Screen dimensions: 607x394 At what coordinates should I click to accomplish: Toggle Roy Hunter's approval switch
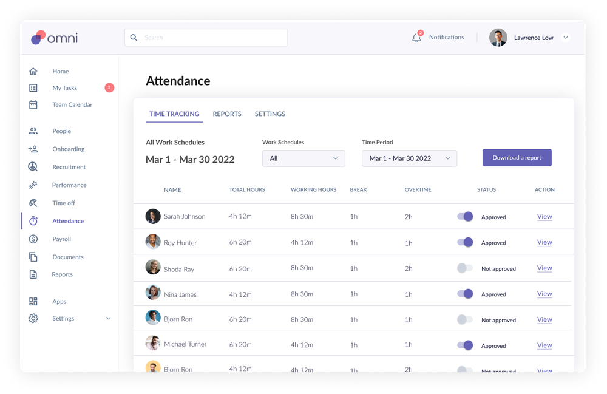465,242
